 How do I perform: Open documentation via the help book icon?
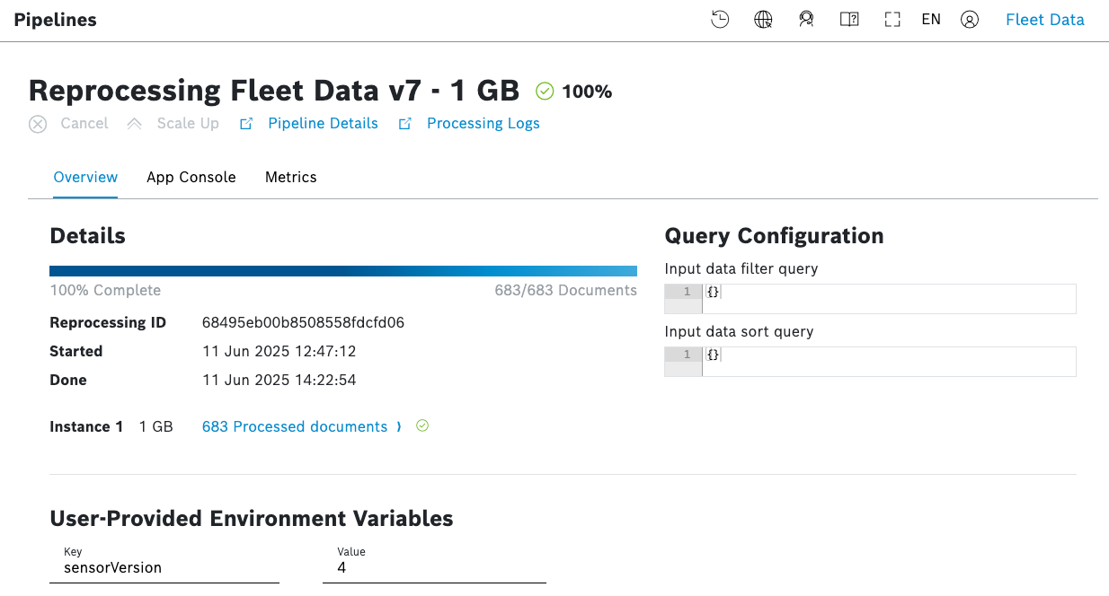point(849,20)
